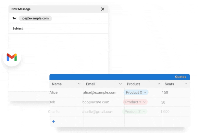The height and width of the screenshot is (133, 198).
Task: Click the Seats cell showing 150
Action: click(165, 92)
